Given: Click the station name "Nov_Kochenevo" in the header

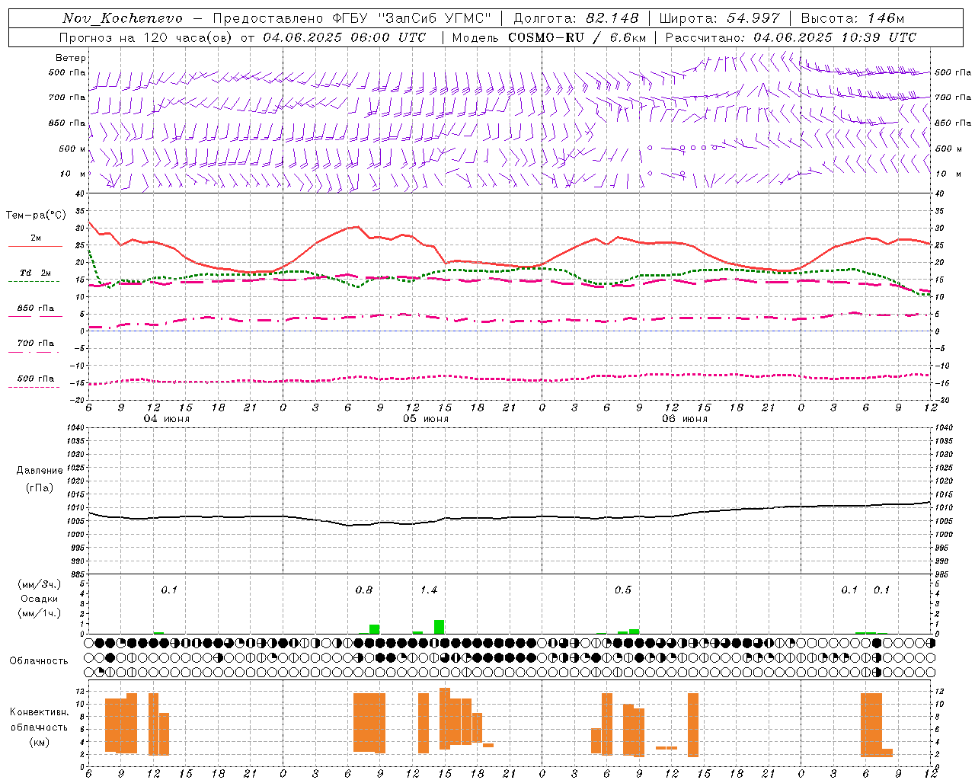Looking at the screenshot, I should point(123,18).
